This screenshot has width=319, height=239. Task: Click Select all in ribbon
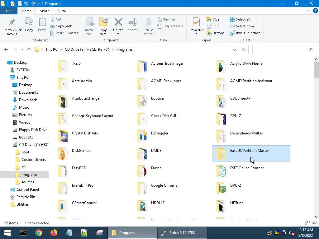(240, 19)
